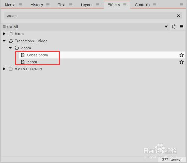Open Media tab hamburger menu
The image size is (187, 163).
coord(20,5)
